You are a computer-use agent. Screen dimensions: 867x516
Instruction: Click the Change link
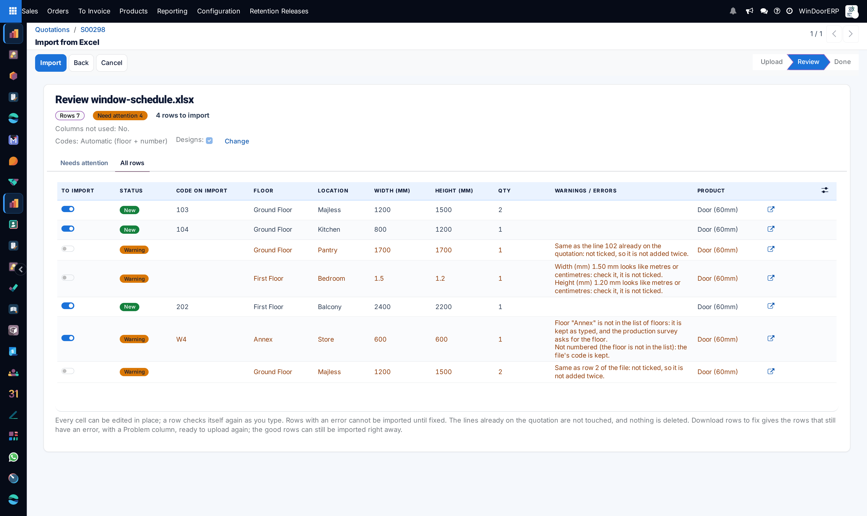[236, 141]
